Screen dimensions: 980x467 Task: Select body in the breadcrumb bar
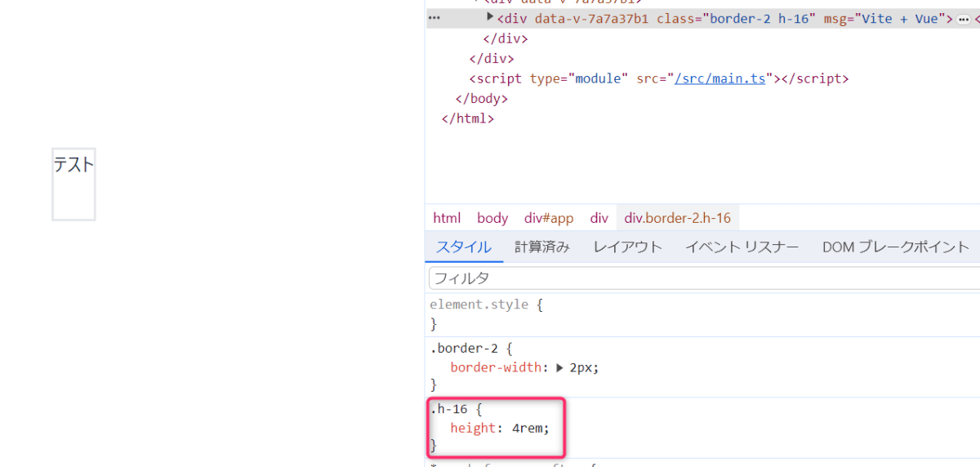point(492,218)
